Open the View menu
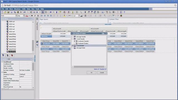The height and width of the screenshot is (100, 178). [x=11, y=9]
